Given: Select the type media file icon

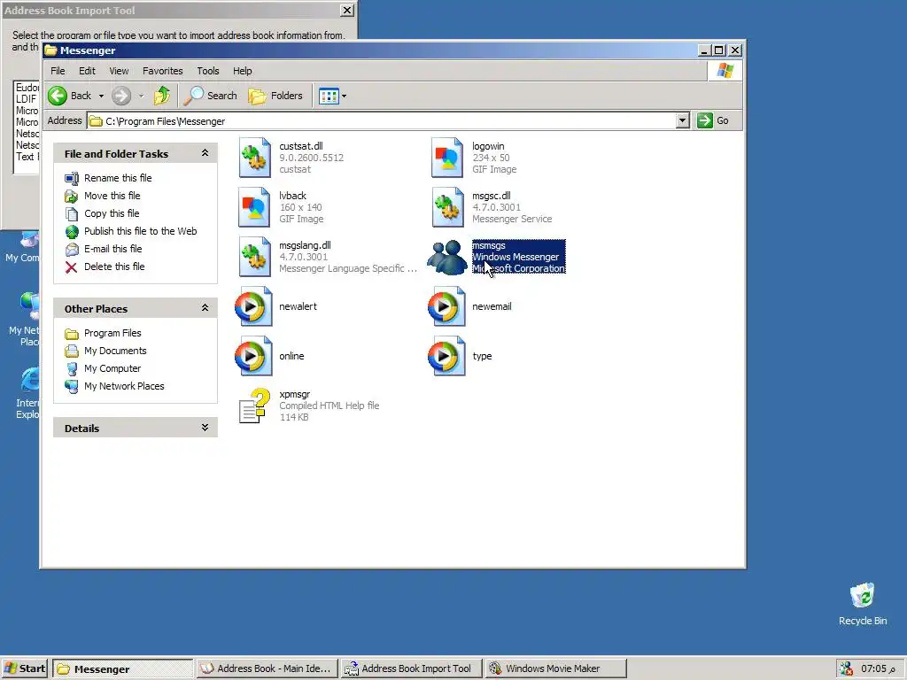Looking at the screenshot, I should tap(446, 356).
